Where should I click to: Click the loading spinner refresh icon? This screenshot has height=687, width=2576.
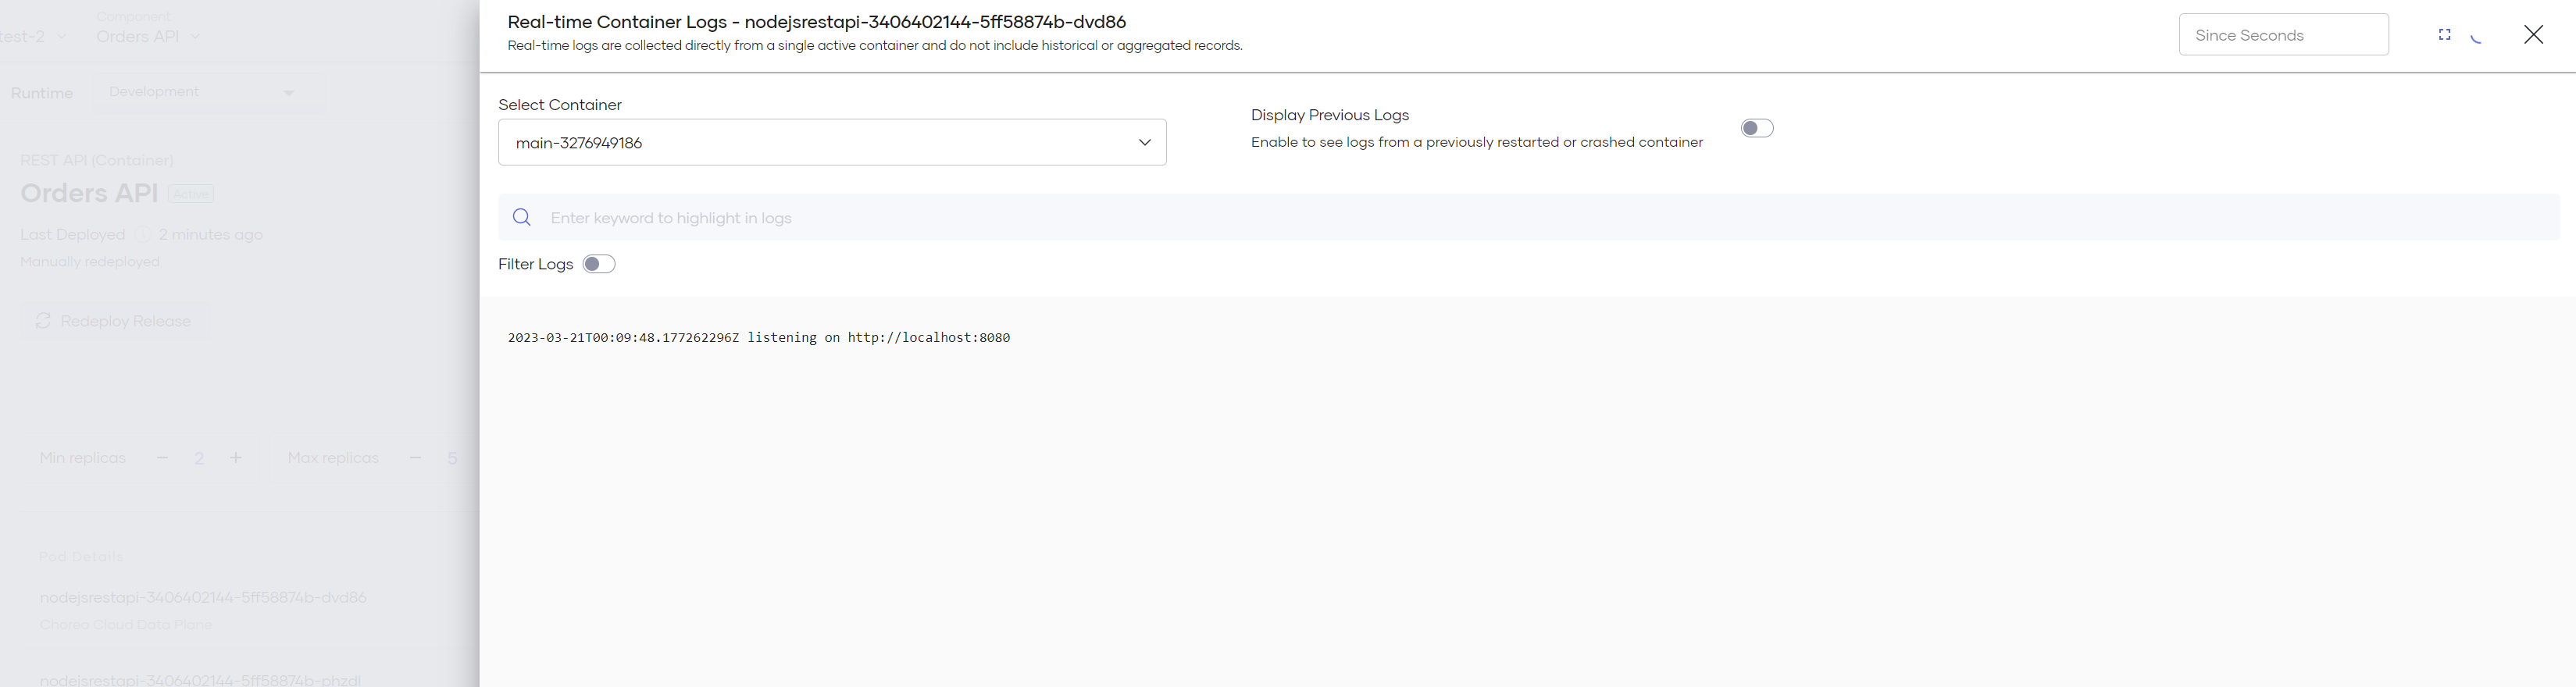point(2476,38)
